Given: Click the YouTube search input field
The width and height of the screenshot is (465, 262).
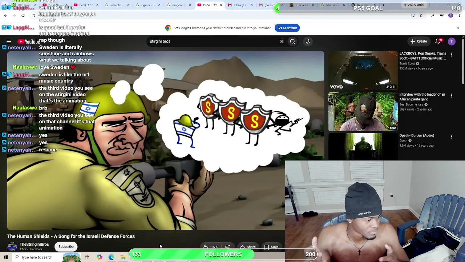Looking at the screenshot, I should tap(213, 41).
